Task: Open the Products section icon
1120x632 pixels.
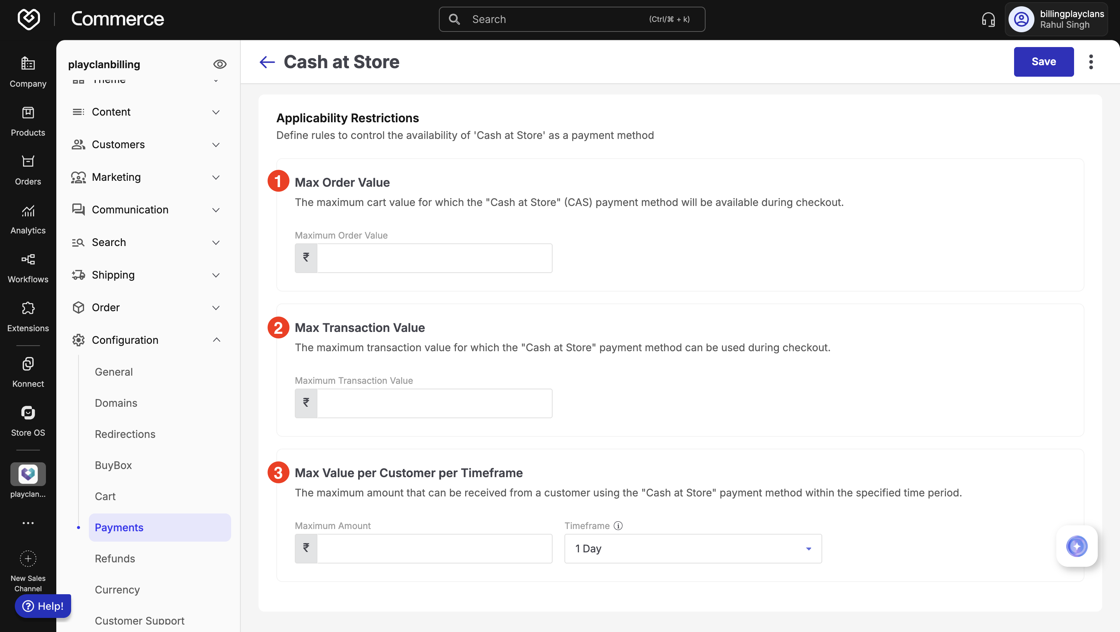Action: [28, 113]
